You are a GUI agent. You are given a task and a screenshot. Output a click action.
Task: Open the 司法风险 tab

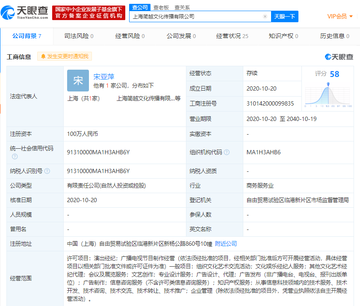pyautogui.click(x=79, y=36)
